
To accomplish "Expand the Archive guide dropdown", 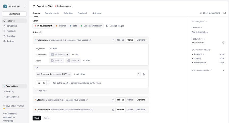I will [199, 21].
